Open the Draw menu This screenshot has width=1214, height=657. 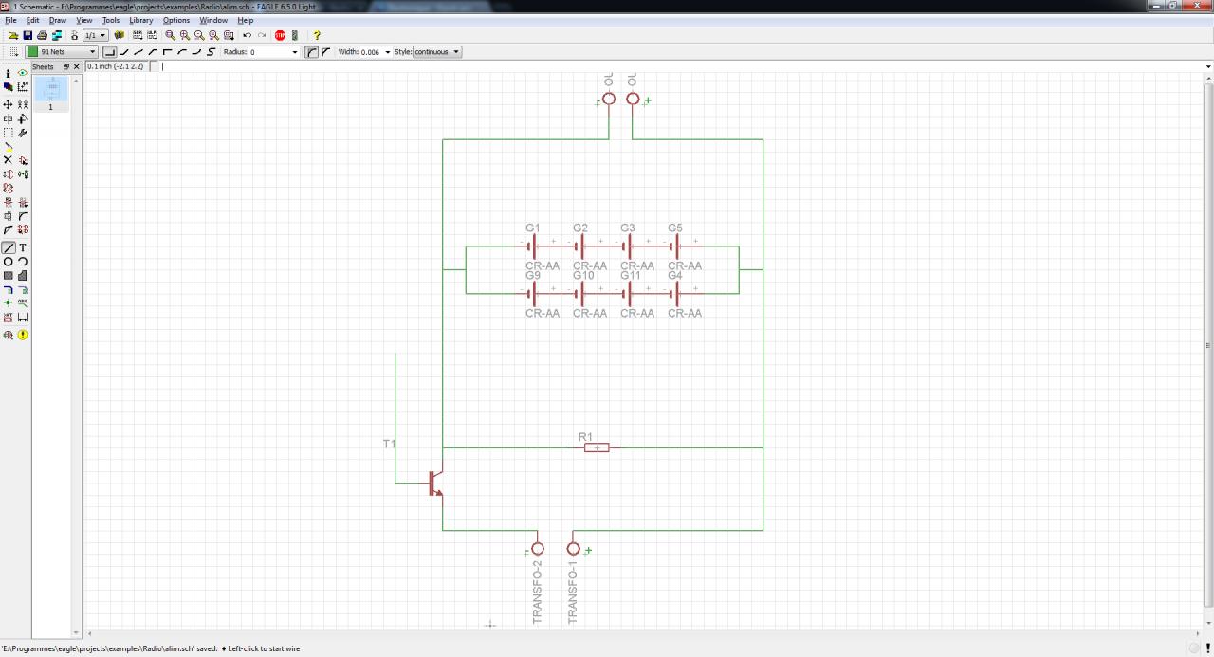tap(58, 20)
